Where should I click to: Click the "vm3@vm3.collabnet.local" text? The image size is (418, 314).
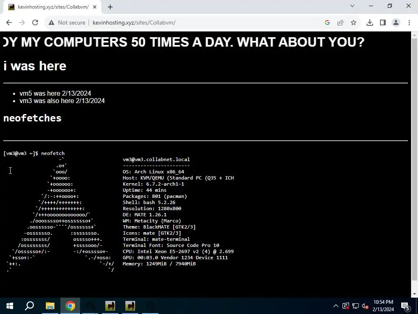tap(156, 159)
